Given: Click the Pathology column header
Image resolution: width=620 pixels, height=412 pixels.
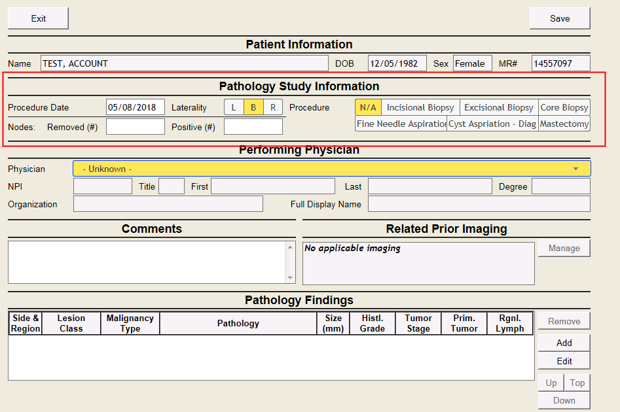Looking at the screenshot, I should tap(238, 323).
